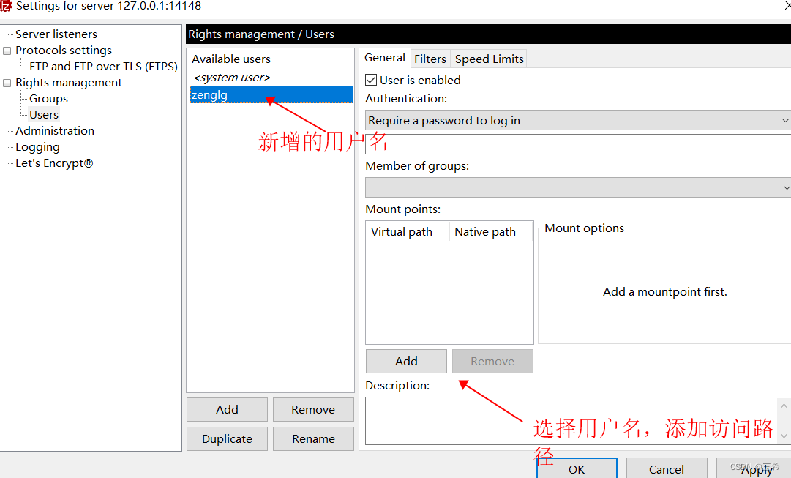Viewport: 791px width, 478px height.
Task: Select Server listeners in the tree
Action: (56, 34)
